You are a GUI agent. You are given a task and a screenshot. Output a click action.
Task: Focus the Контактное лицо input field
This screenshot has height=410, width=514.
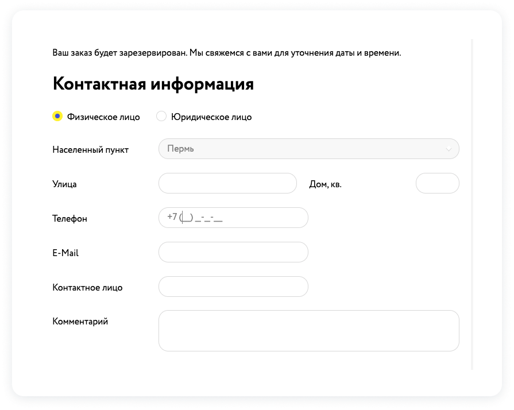click(233, 287)
